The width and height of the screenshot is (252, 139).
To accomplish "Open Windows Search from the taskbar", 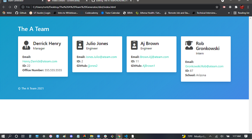I will coord(10,136).
